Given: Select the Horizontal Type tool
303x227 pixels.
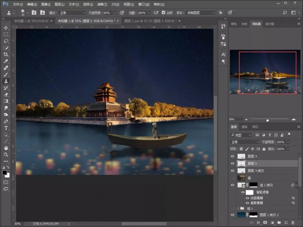Looking at the screenshot, I should (x=6, y=128).
